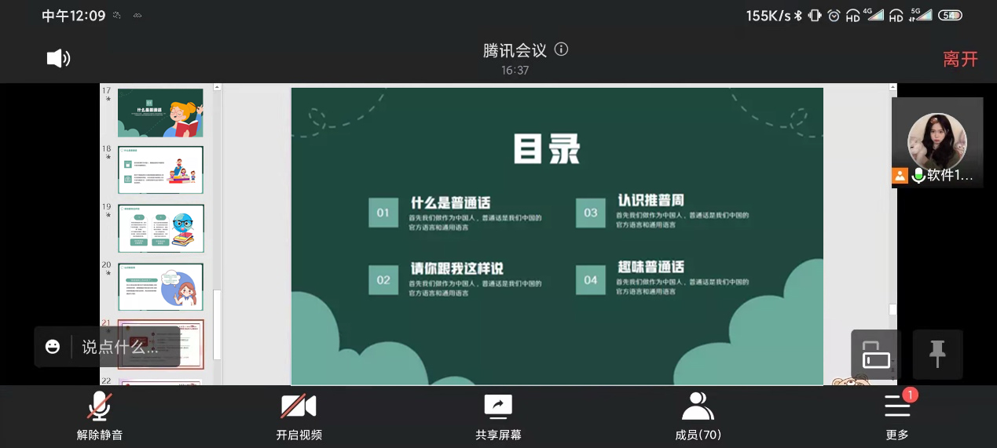
Task: Select slide 18 thumbnail
Action: click(x=160, y=169)
